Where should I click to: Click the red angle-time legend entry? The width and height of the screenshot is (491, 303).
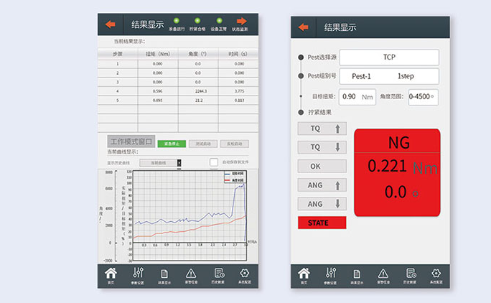pos(235,180)
